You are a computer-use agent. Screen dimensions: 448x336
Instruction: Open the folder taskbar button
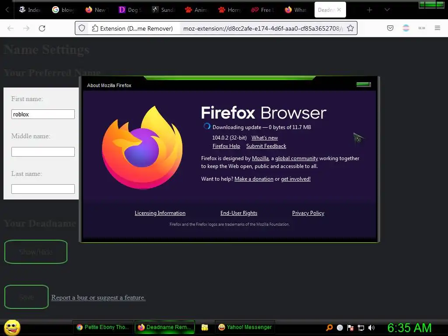tap(205, 327)
